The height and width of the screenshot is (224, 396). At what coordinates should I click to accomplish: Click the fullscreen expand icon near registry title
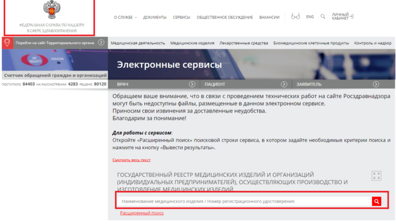[376, 176]
